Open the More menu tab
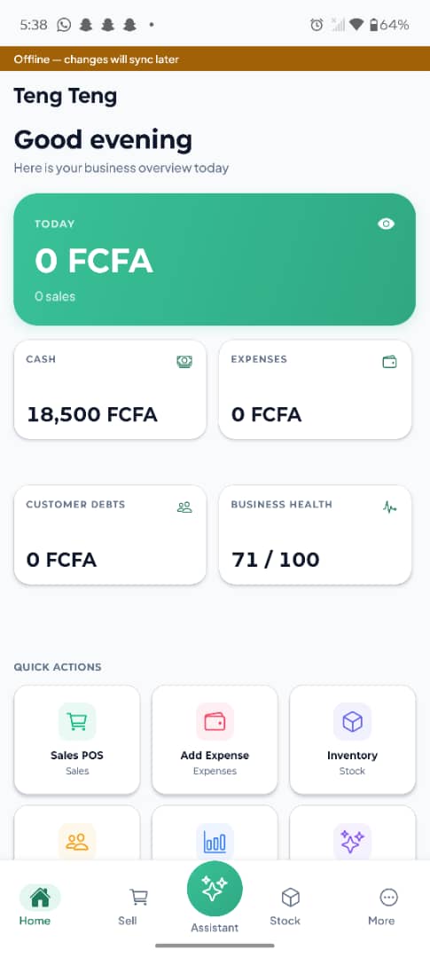This screenshot has width=430, height=958. (x=382, y=907)
